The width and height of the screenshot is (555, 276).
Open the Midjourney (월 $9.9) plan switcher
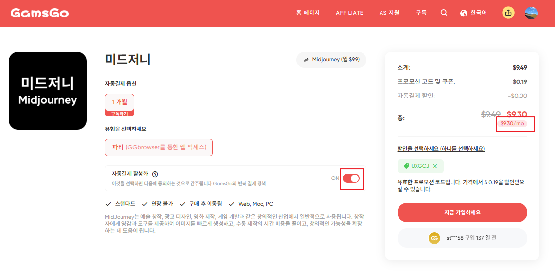331,60
